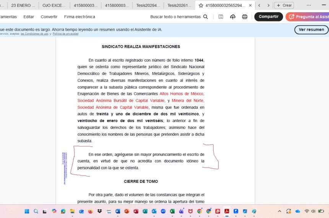Open the Firma electrónica menu
Image resolution: width=329 pixels, height=218 pixels.
tap(80, 17)
